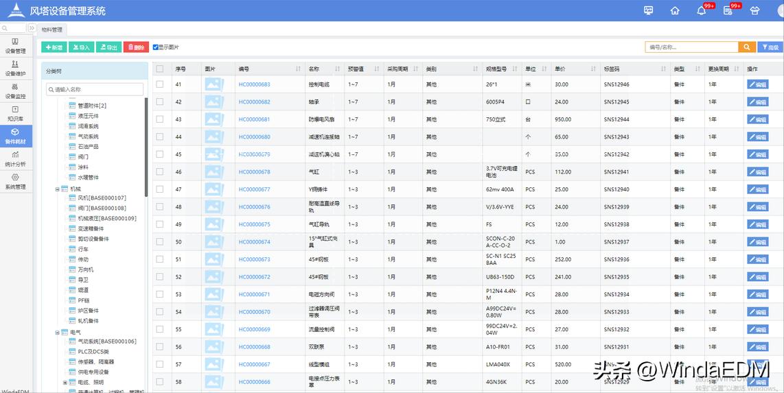784x393 pixels.
Task: Check the row 41 checkbox
Action: [x=160, y=84]
